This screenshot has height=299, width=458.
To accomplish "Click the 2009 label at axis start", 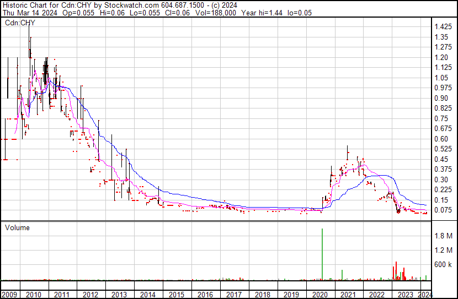I will [x=8, y=295].
